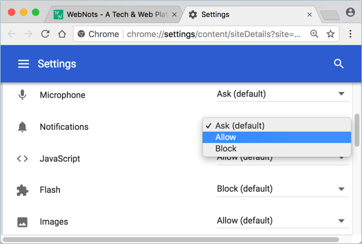
Task: Click the vertical scrollbar thumb
Action: 357,129
